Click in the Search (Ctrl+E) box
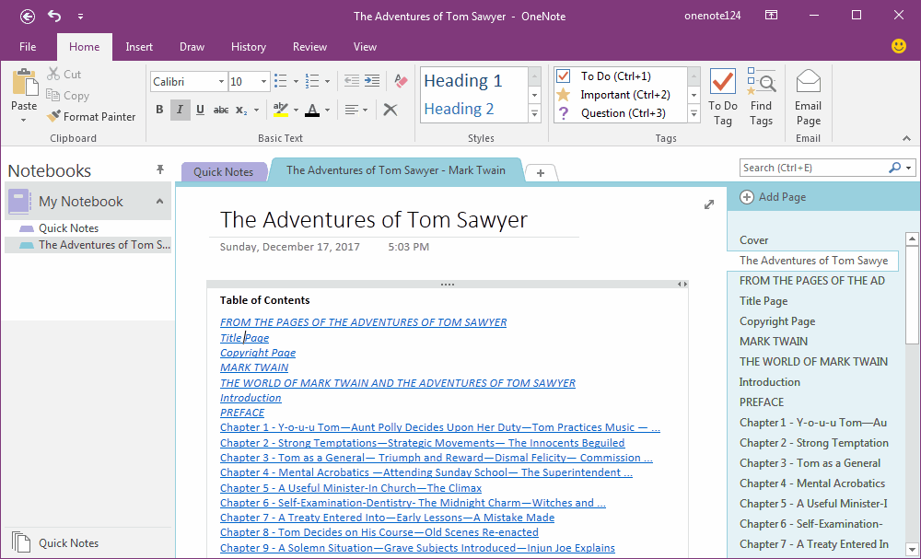The height and width of the screenshot is (559, 921). click(813, 168)
